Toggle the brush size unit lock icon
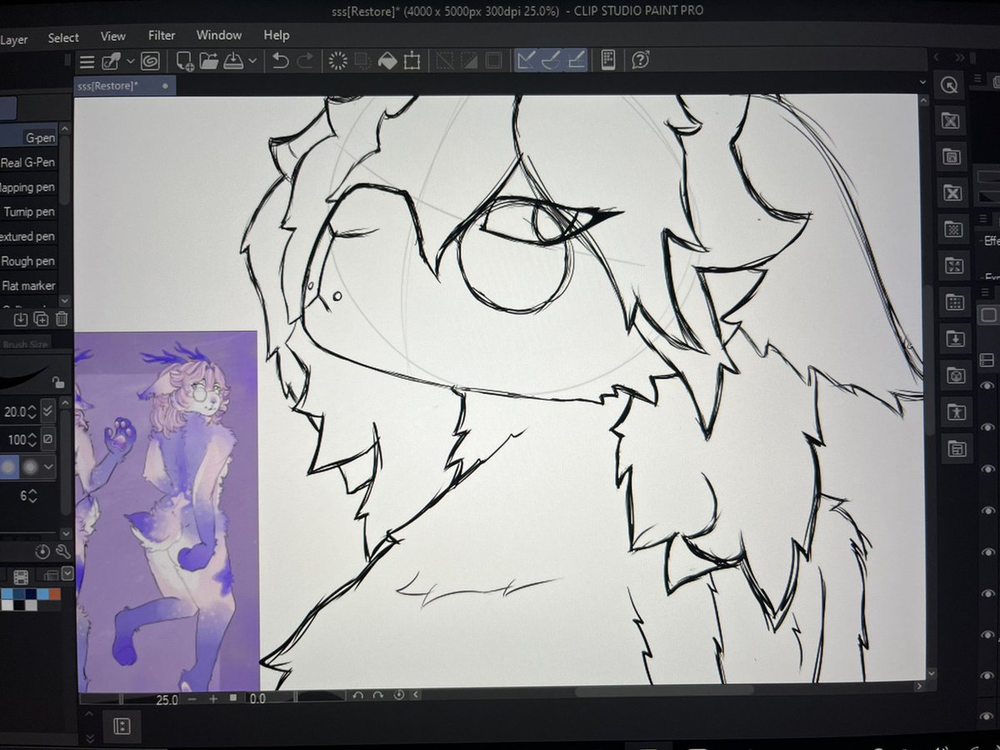The image size is (1000, 750). 57,382
